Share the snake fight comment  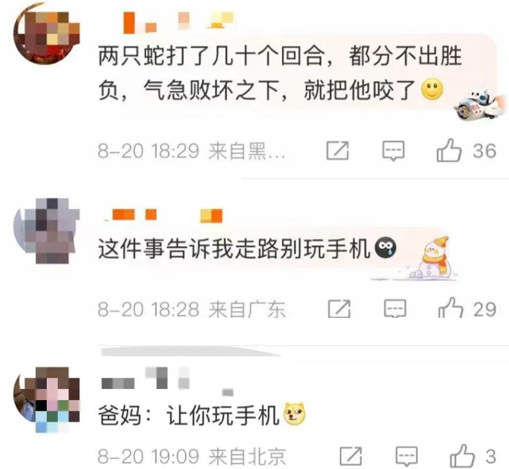tap(337, 150)
